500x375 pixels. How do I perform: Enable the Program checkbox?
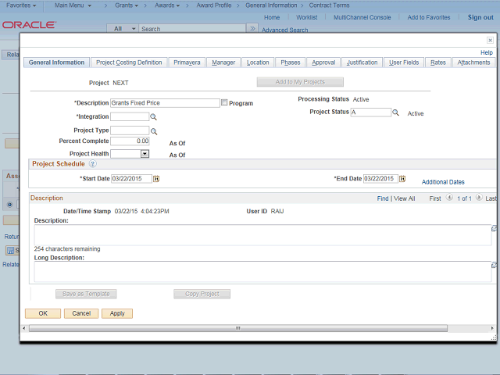tap(225, 102)
